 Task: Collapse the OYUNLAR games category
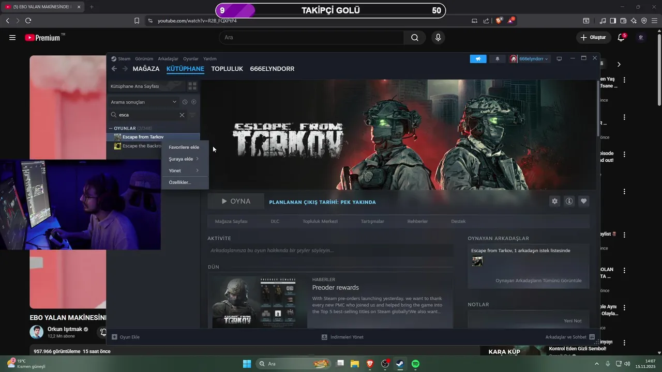point(111,128)
